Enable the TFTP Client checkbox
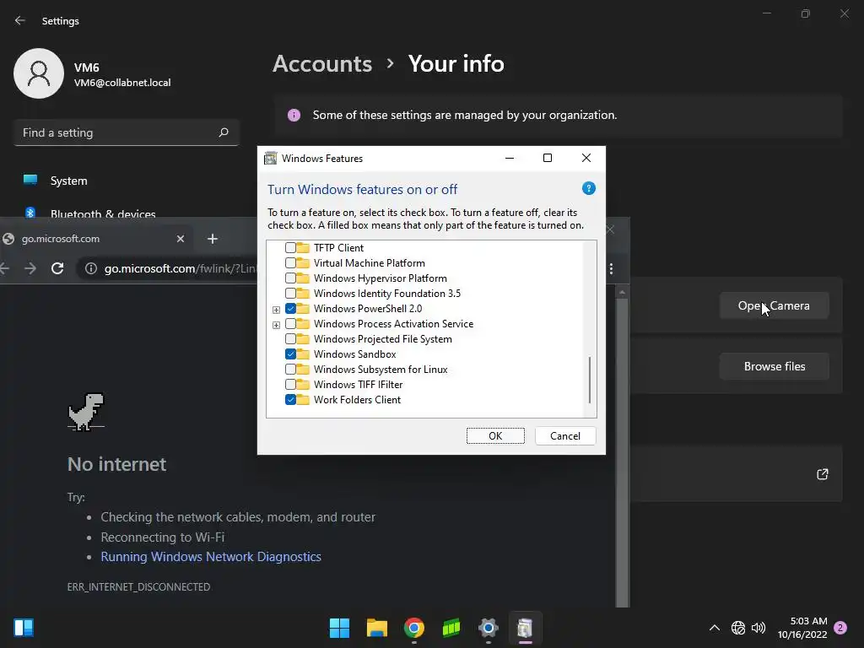Image resolution: width=864 pixels, height=648 pixels. (290, 248)
